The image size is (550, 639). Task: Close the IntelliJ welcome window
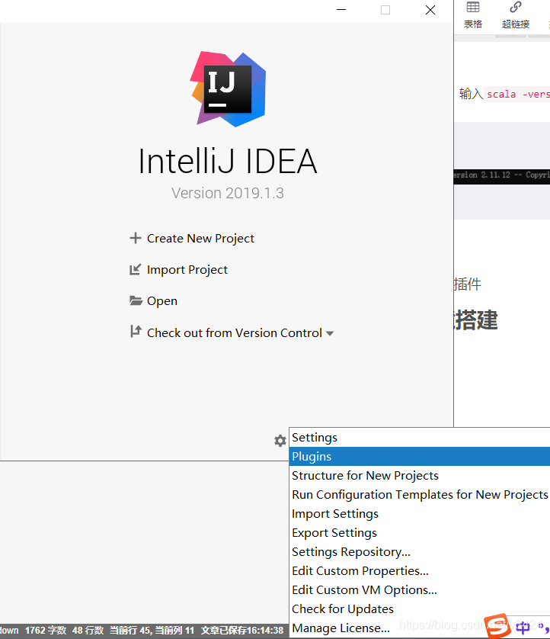coord(430,10)
